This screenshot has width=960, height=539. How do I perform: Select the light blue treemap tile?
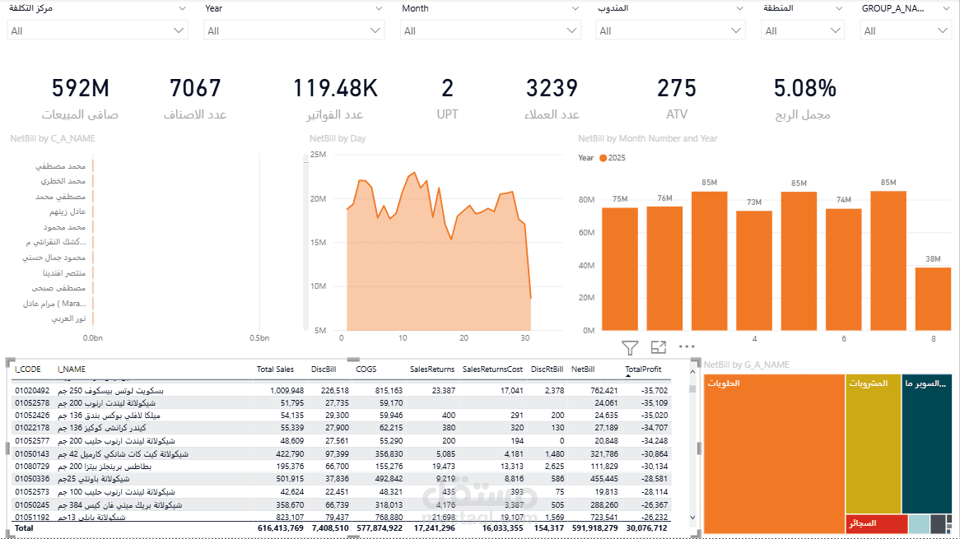[x=919, y=523]
